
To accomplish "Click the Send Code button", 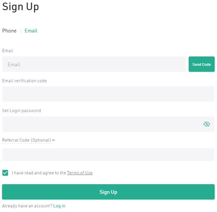I will [x=201, y=64].
